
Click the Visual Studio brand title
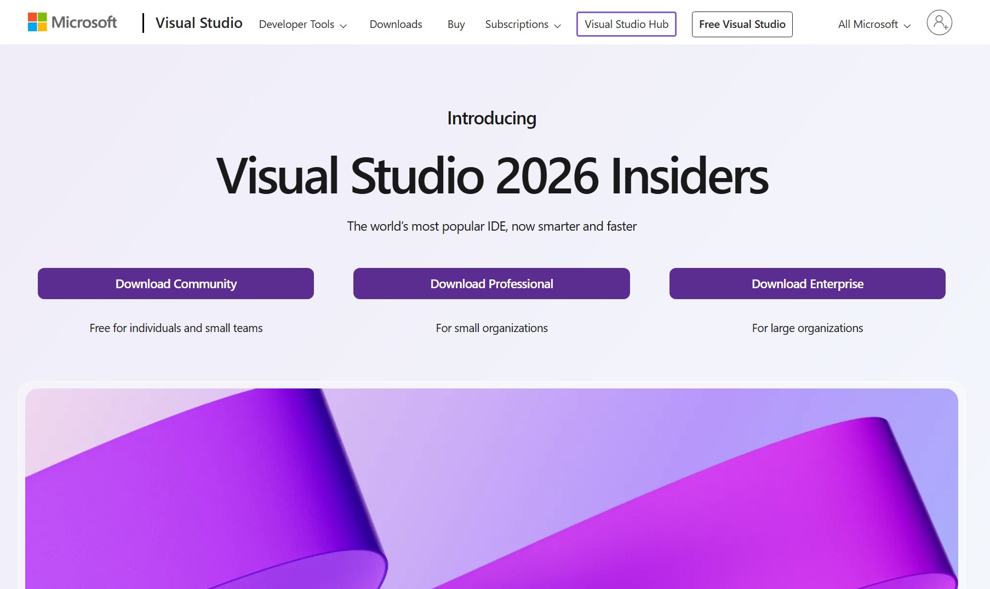[x=199, y=23]
